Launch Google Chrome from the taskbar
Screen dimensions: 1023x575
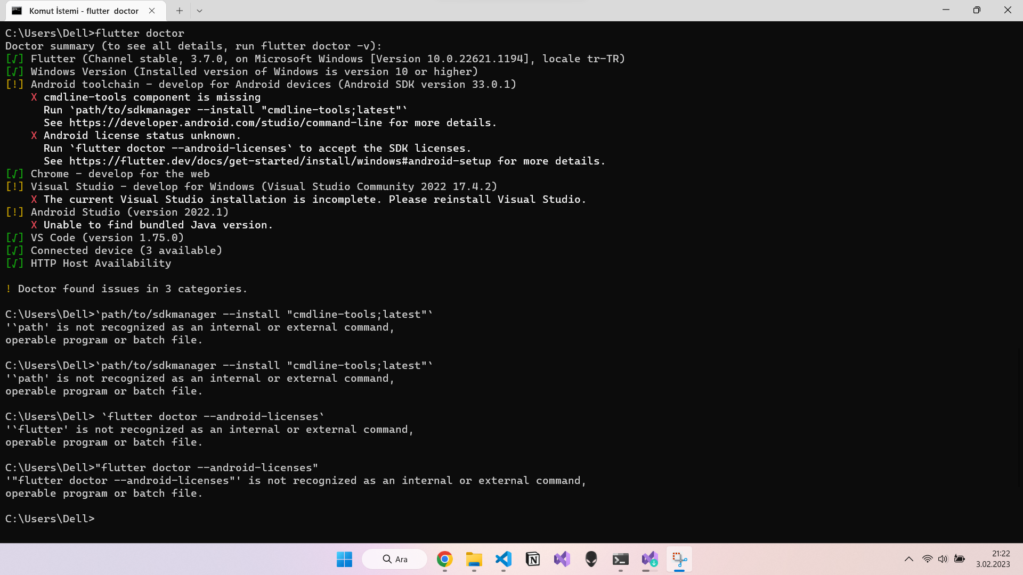point(444,559)
